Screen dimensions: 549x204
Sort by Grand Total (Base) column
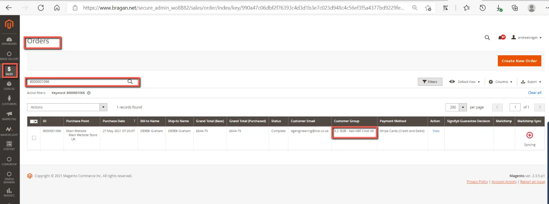tap(210, 121)
